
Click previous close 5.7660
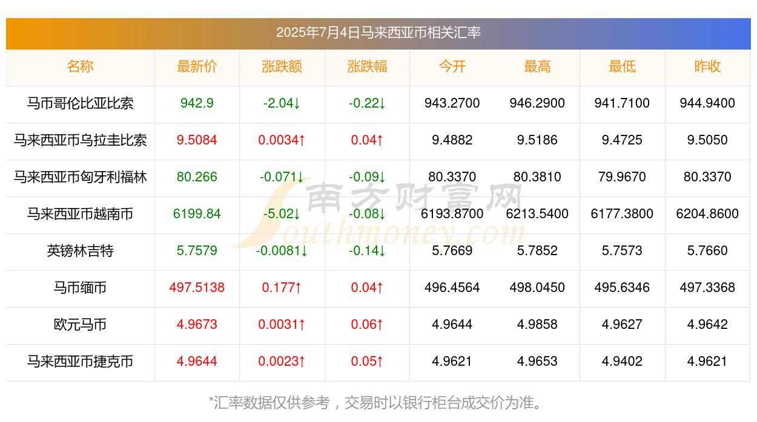[707, 251]
